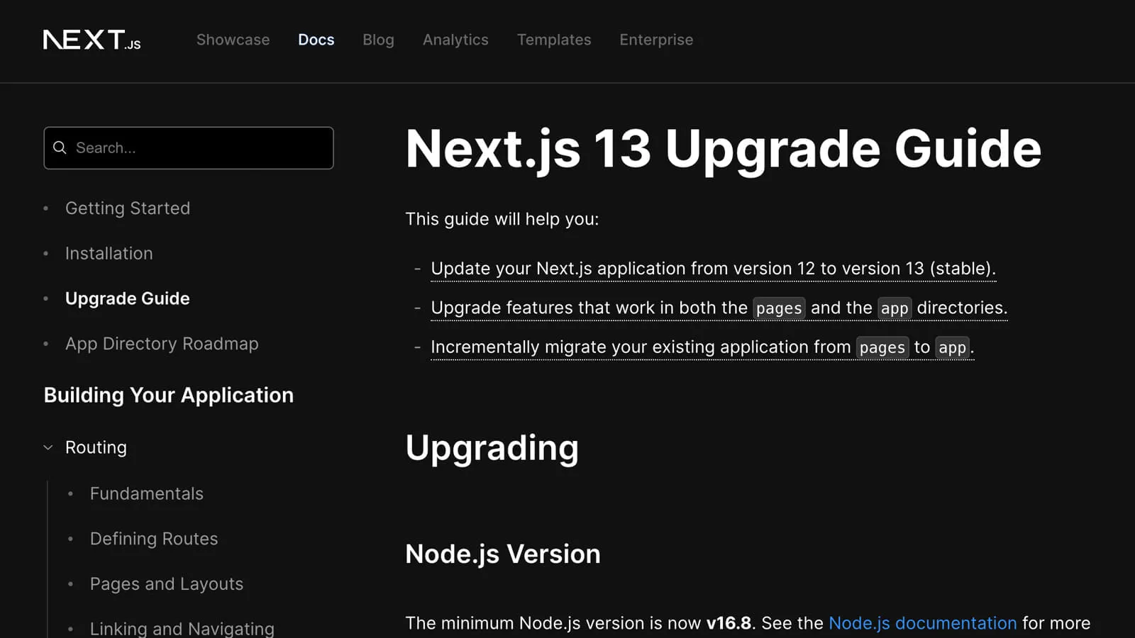Open the Enterprise page

click(656, 40)
